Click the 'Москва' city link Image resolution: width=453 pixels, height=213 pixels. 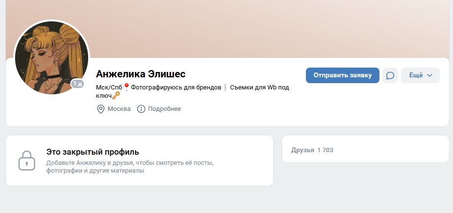(x=119, y=109)
